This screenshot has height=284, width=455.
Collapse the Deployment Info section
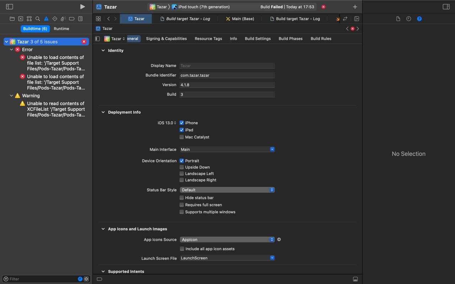(103, 112)
